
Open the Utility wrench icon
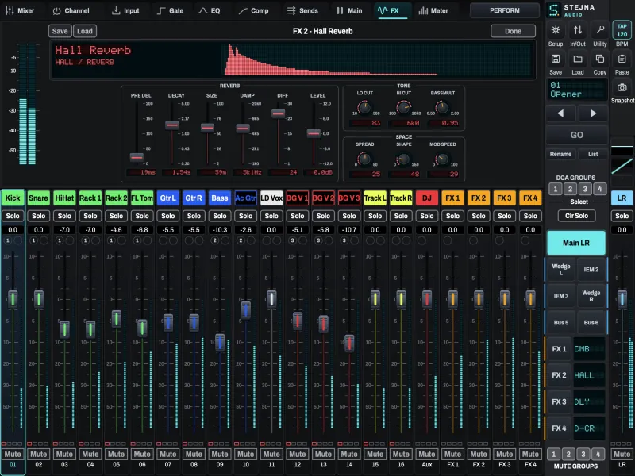[600, 30]
